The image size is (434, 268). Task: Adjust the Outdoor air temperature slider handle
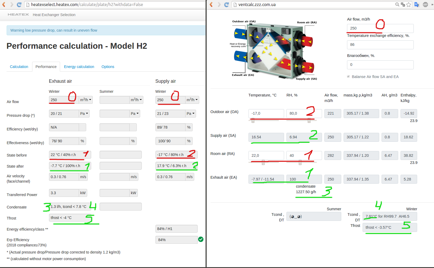click(x=253, y=120)
